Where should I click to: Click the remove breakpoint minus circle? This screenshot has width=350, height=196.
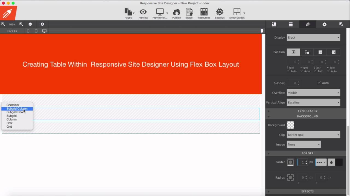30,24
